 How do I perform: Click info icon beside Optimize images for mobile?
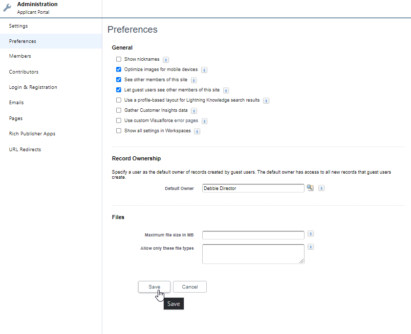204,70
